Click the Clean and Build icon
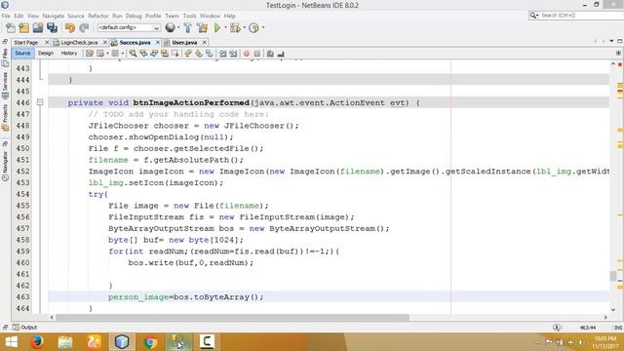The height and width of the screenshot is (351, 624). click(x=202, y=28)
